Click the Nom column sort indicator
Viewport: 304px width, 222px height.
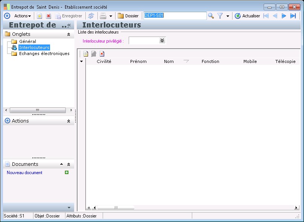[186, 61]
